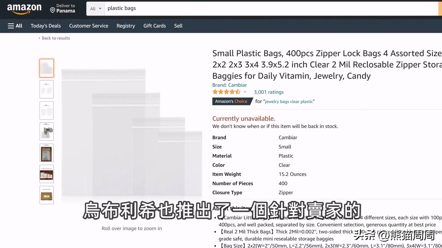442x248 pixels.
Task: Click the star rating icons
Action: [227, 92]
